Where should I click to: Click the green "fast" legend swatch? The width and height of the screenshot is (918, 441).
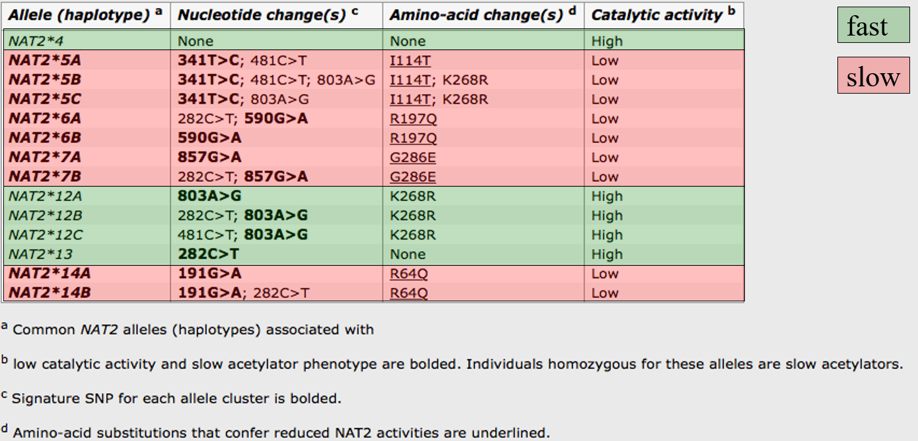872,27
